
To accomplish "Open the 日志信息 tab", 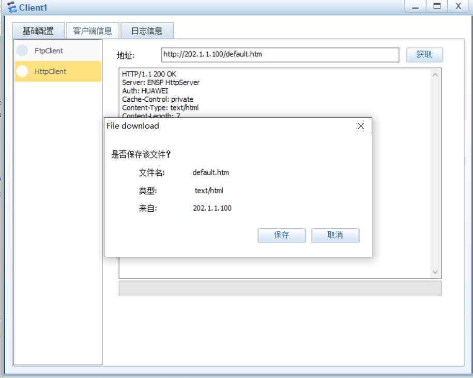I will point(147,31).
